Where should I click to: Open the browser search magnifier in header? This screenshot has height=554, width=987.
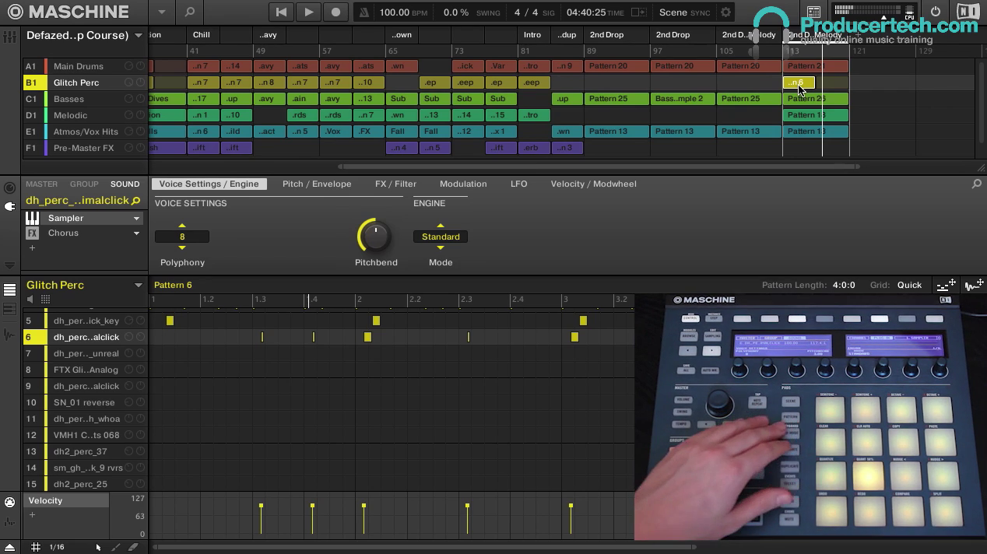(189, 12)
